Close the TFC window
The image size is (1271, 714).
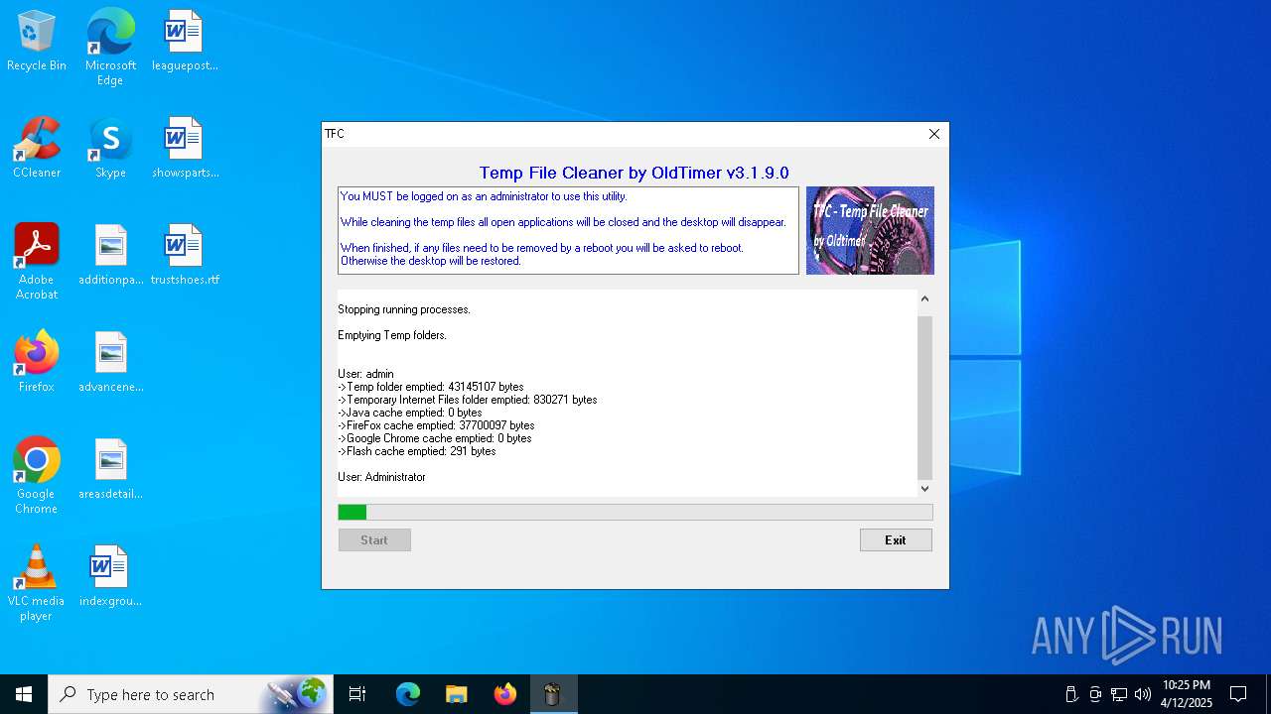933,134
